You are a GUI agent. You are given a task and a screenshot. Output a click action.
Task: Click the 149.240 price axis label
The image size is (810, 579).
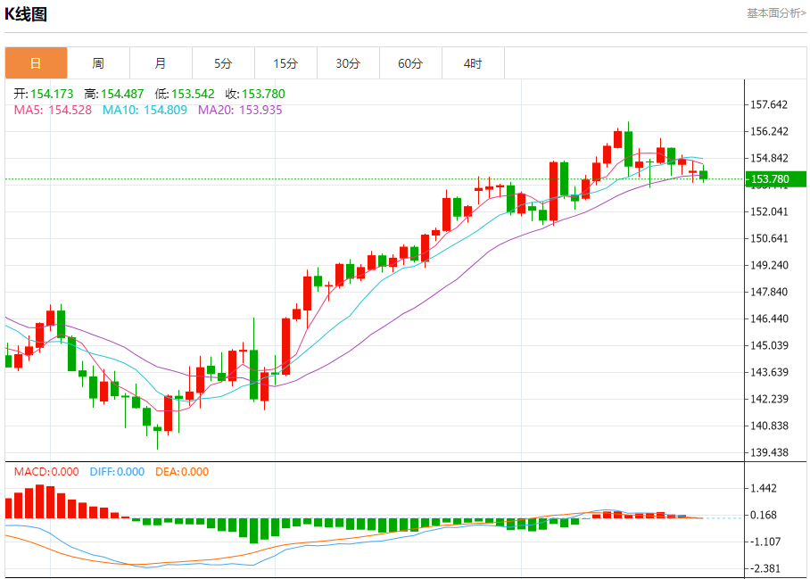pos(769,265)
